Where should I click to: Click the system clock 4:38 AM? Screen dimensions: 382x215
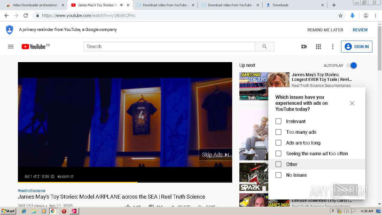[x=367, y=211]
